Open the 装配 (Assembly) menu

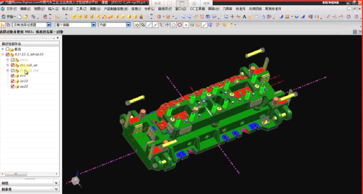coord(95,9)
